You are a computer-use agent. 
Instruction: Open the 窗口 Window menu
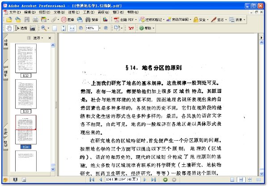[118, 12]
